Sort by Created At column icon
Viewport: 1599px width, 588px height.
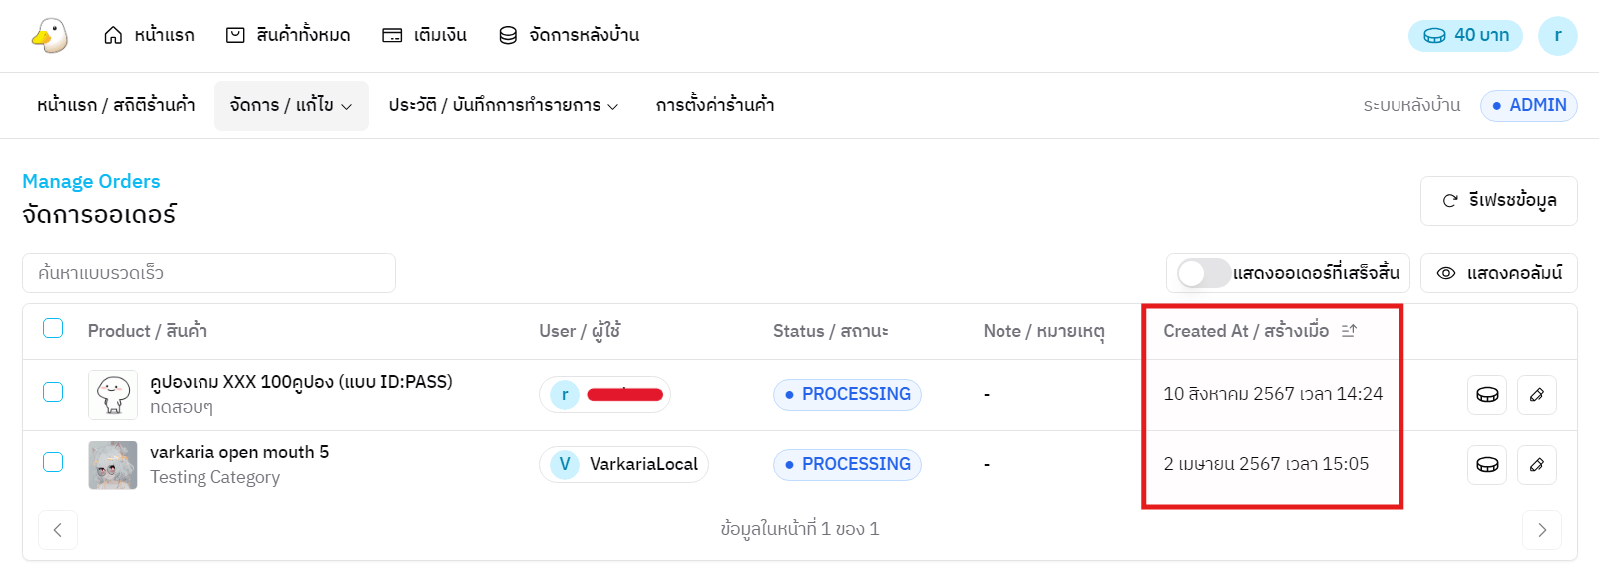[1349, 331]
